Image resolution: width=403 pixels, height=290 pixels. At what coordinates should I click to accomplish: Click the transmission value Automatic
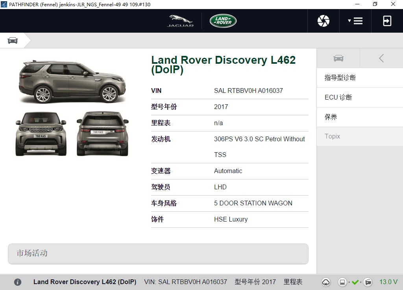[x=228, y=171]
